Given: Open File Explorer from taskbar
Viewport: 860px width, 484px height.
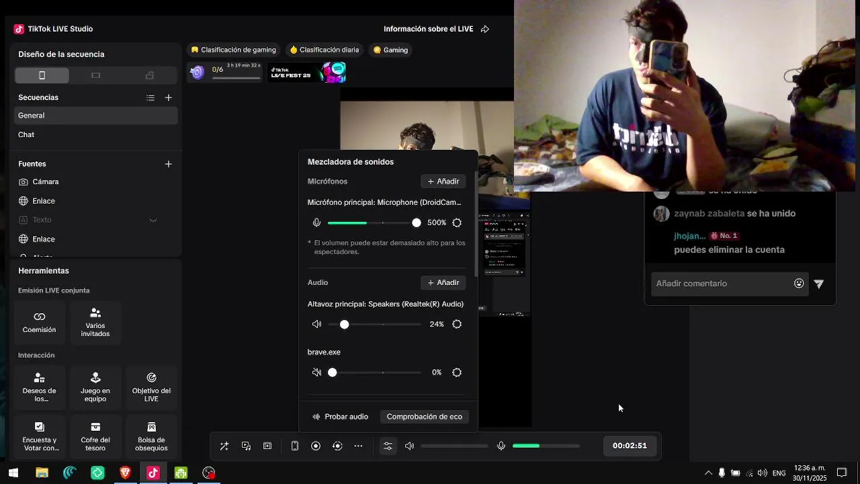Looking at the screenshot, I should click(42, 473).
